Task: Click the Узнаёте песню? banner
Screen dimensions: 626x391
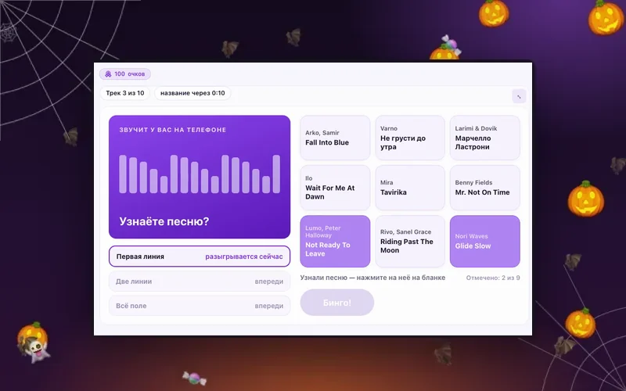Action: coord(200,177)
